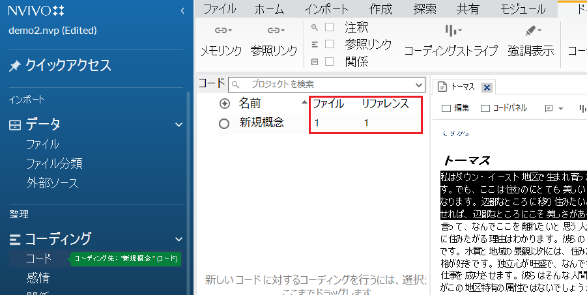Click the 参照リンク link icon button
This screenshot has width=587, height=295.
(x=276, y=31)
